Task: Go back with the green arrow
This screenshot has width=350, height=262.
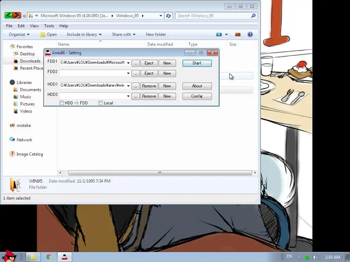Action: (9, 15)
